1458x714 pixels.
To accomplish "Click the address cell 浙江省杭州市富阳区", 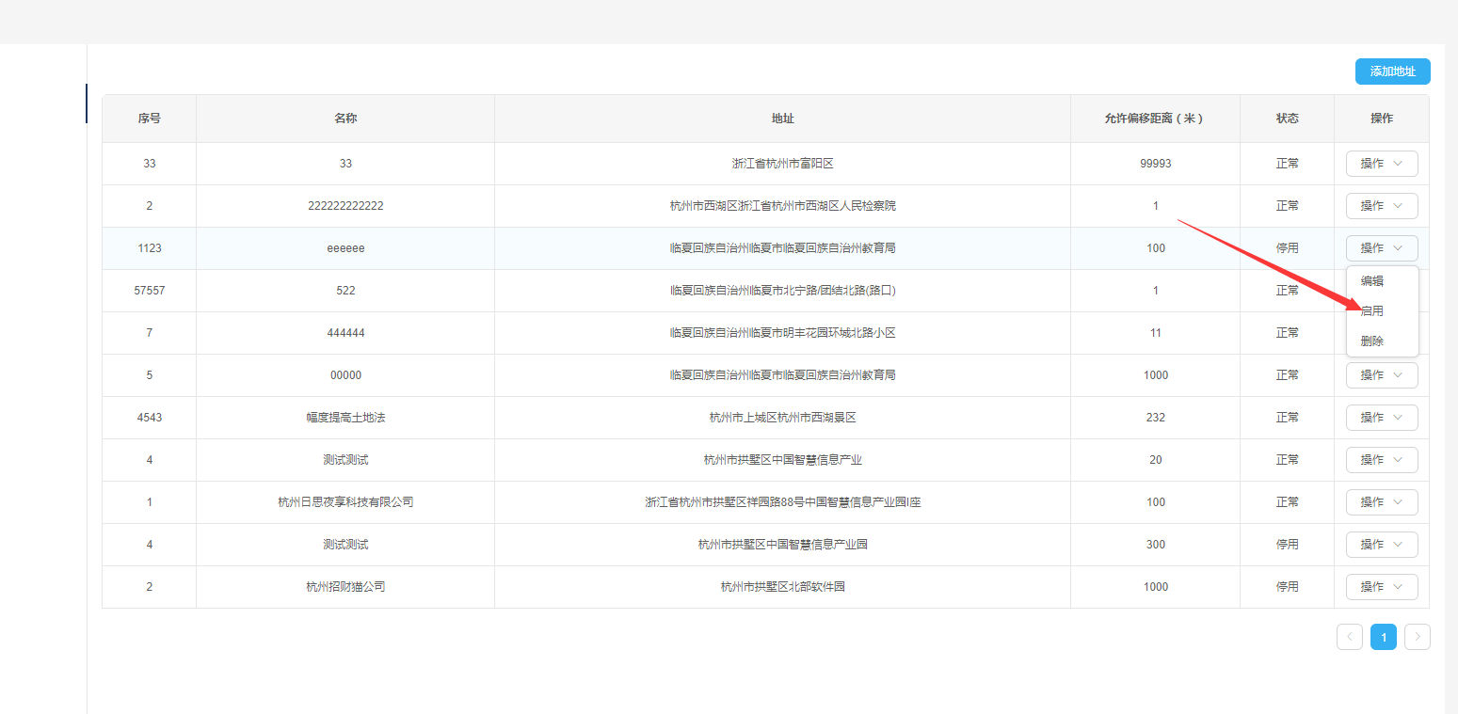I will pos(782,164).
